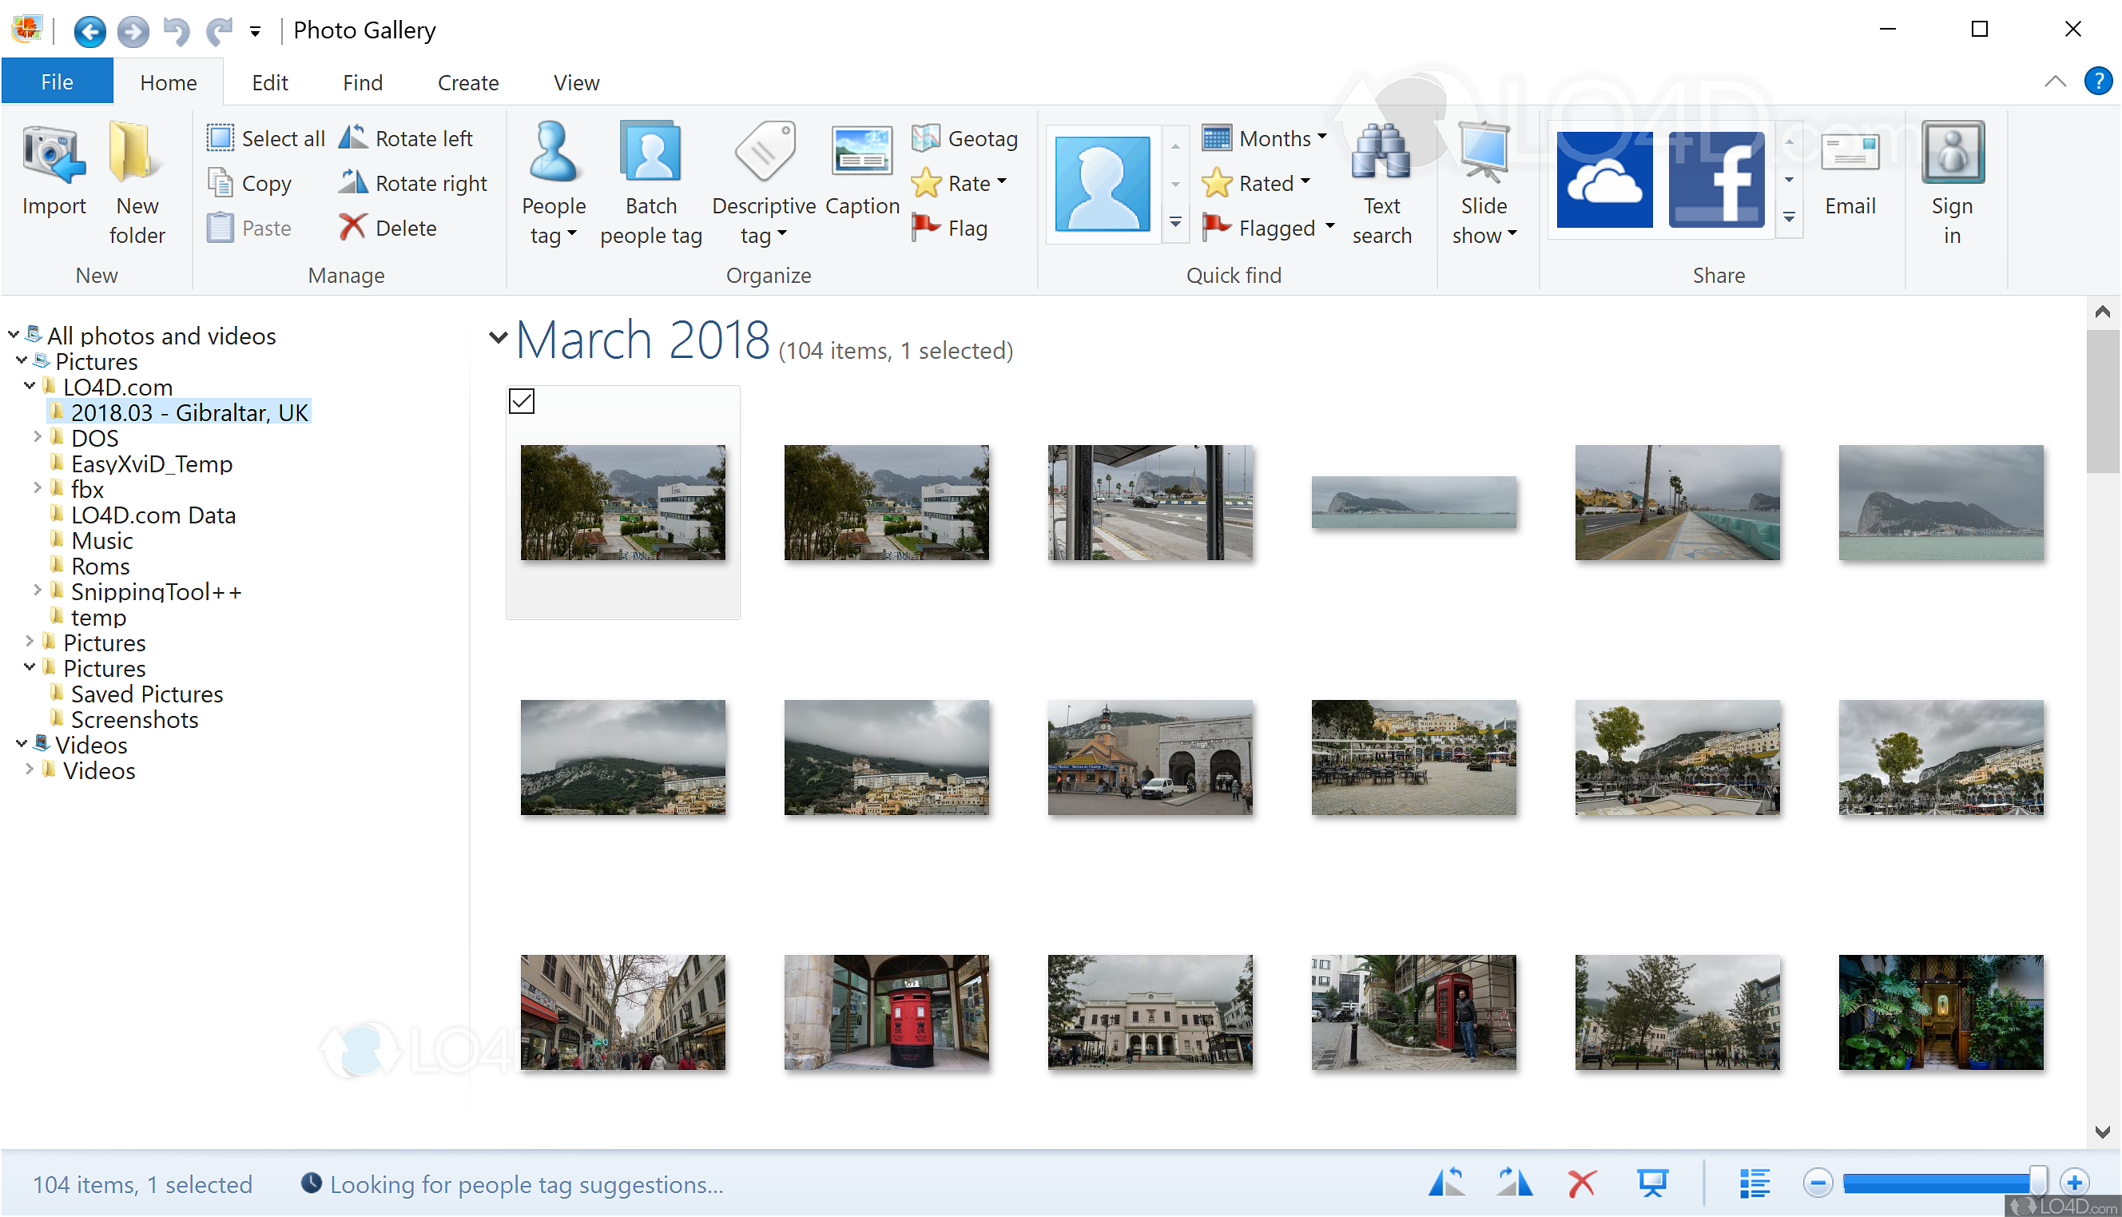This screenshot has height=1217, width=2122.
Task: Click Select all button
Action: tap(267, 138)
